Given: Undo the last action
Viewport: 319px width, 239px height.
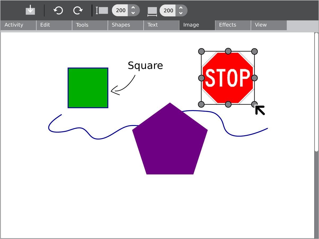Looking at the screenshot, I should [x=58, y=10].
